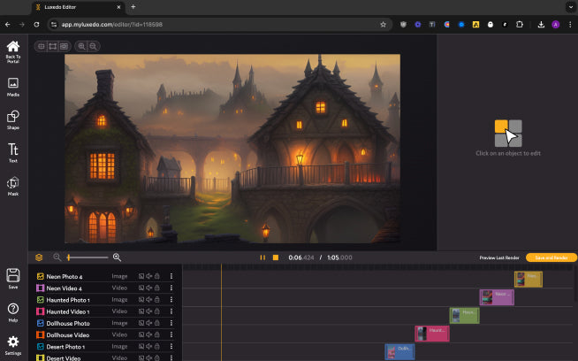578x361 pixels.
Task: Open a new browser tab
Action: pos(133,6)
